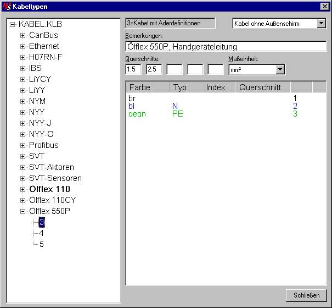This screenshot has width=332, height=308.
Task: Click the Querschnitt column header
Action: tap(263, 87)
